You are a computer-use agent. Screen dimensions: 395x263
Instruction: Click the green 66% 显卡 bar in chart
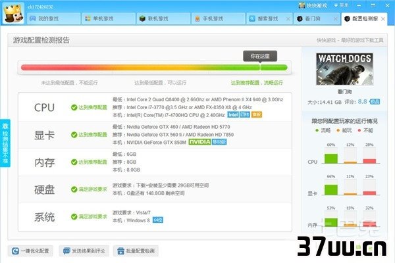click(x=331, y=190)
